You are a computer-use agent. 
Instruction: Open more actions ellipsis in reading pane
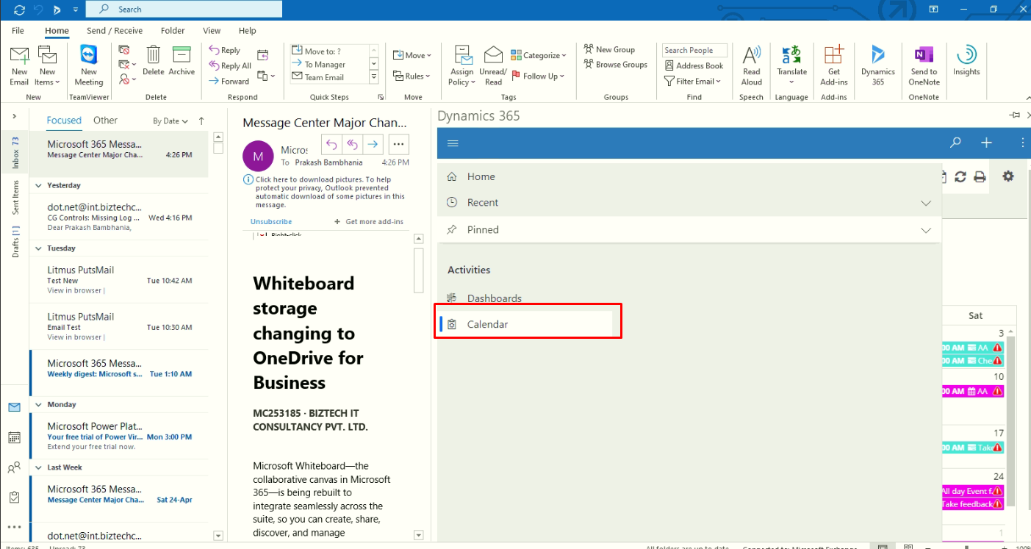tap(398, 144)
